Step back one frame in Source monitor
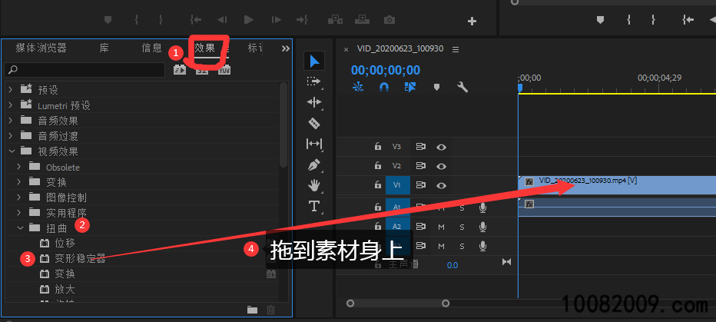Image resolution: width=716 pixels, height=322 pixels. (222, 20)
